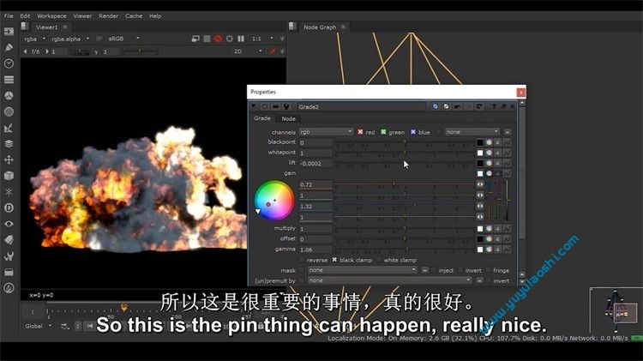Open the rgb channels dropdown

(326, 132)
